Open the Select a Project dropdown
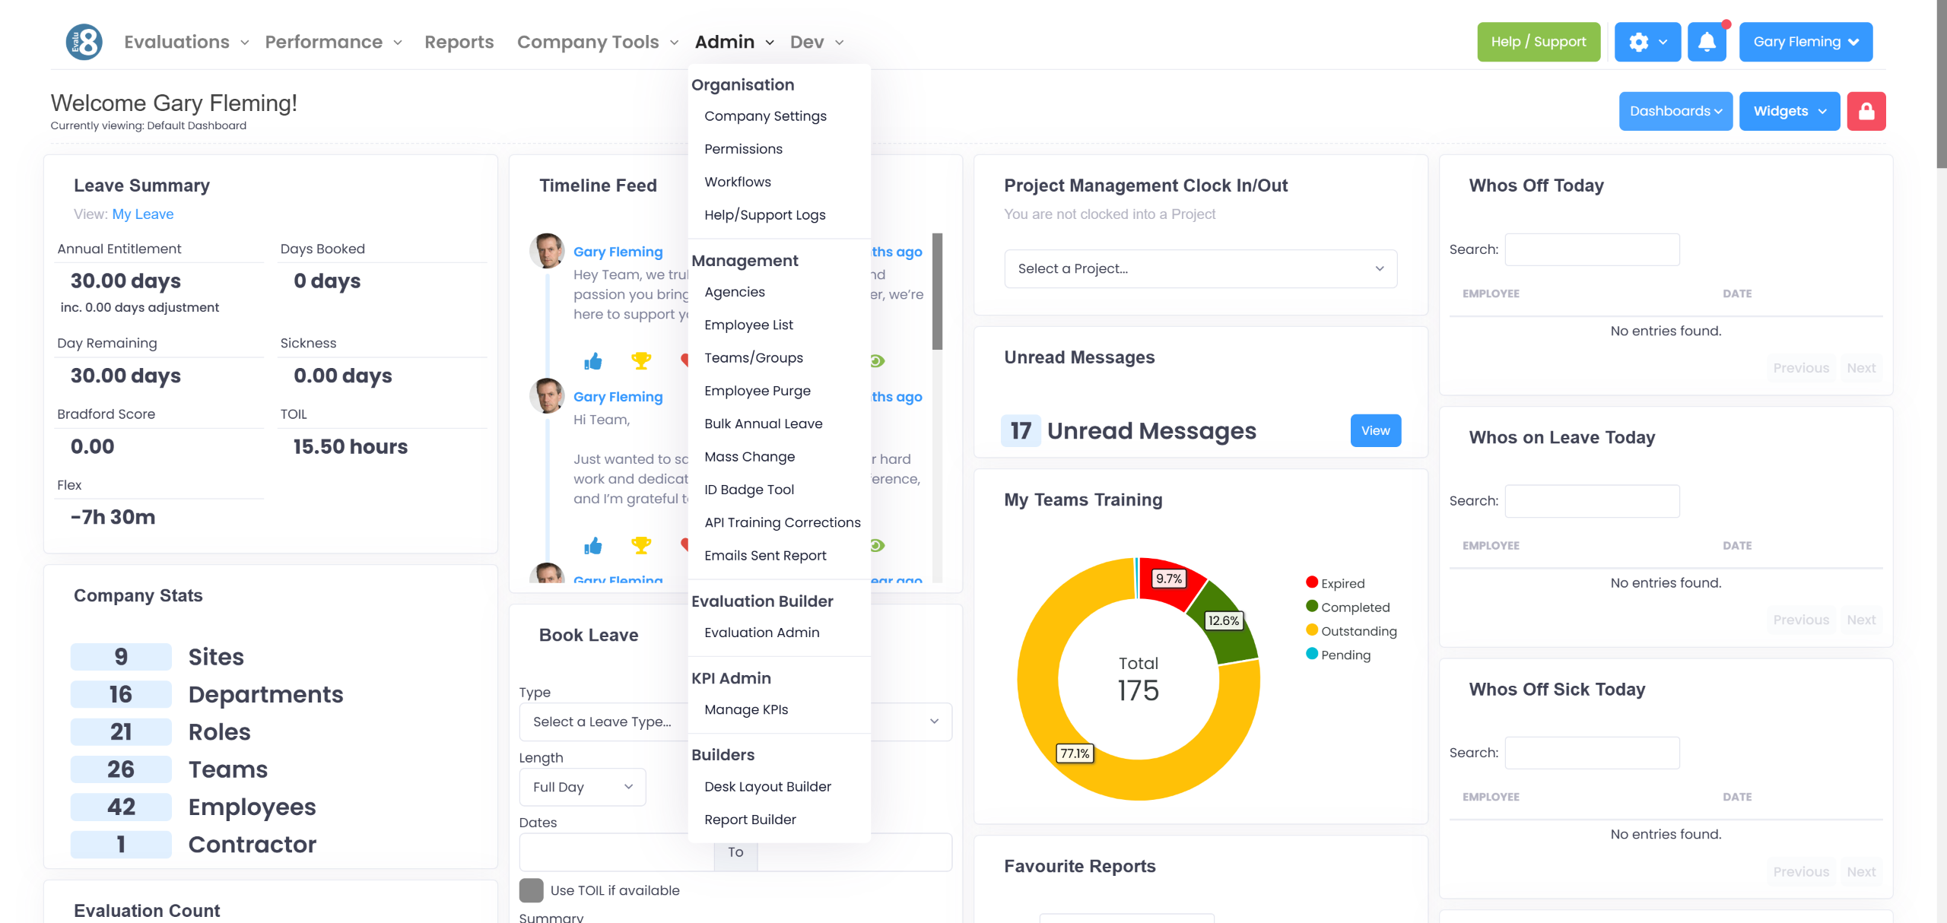Viewport: 1947px width, 923px height. click(x=1199, y=268)
